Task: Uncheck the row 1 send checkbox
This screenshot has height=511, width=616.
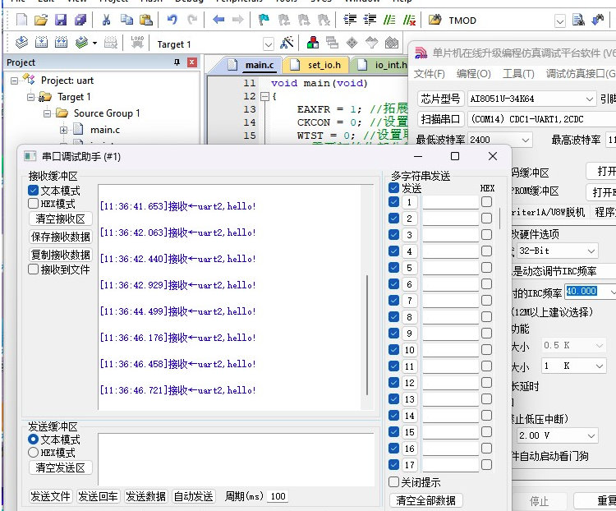Action: pyautogui.click(x=393, y=202)
